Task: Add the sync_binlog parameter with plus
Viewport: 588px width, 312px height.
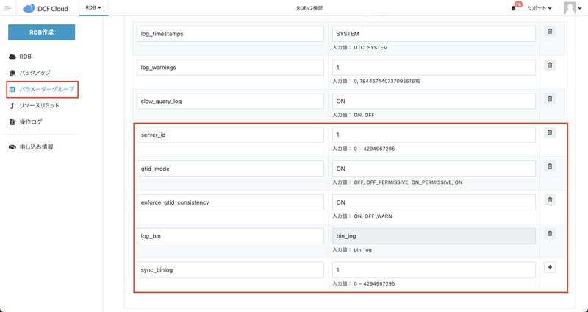Action: (549, 268)
